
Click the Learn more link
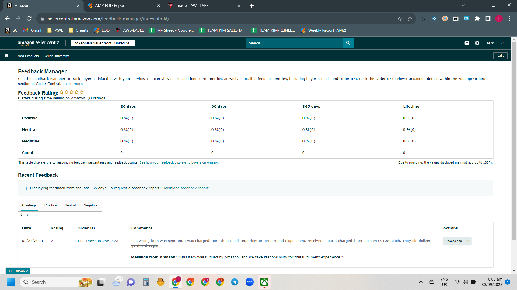tap(73, 84)
